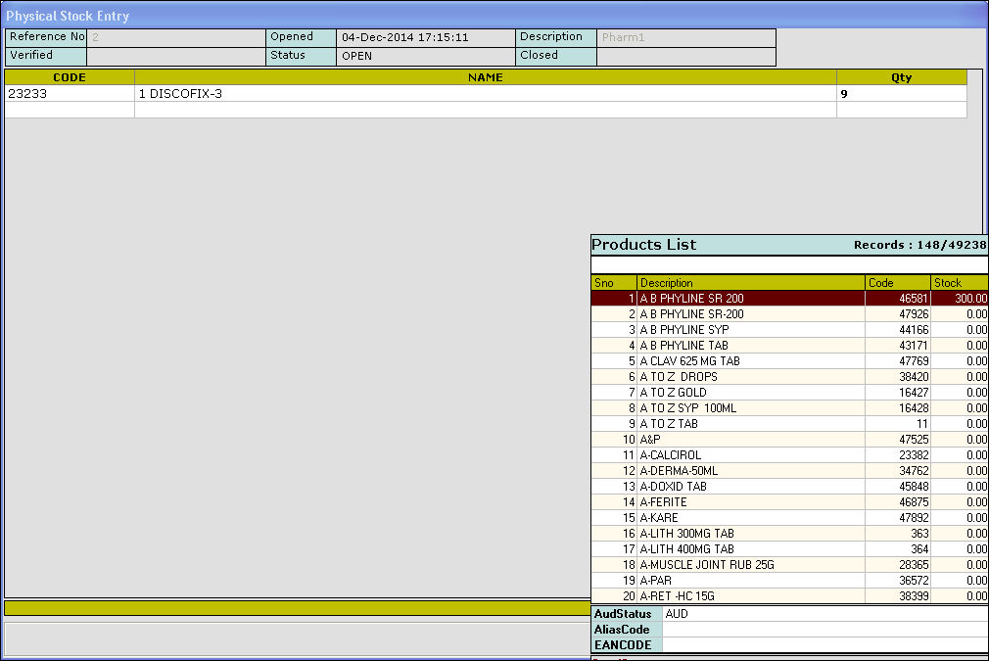The height and width of the screenshot is (661, 989).
Task: Click code 46581 in Products List
Action: point(898,299)
